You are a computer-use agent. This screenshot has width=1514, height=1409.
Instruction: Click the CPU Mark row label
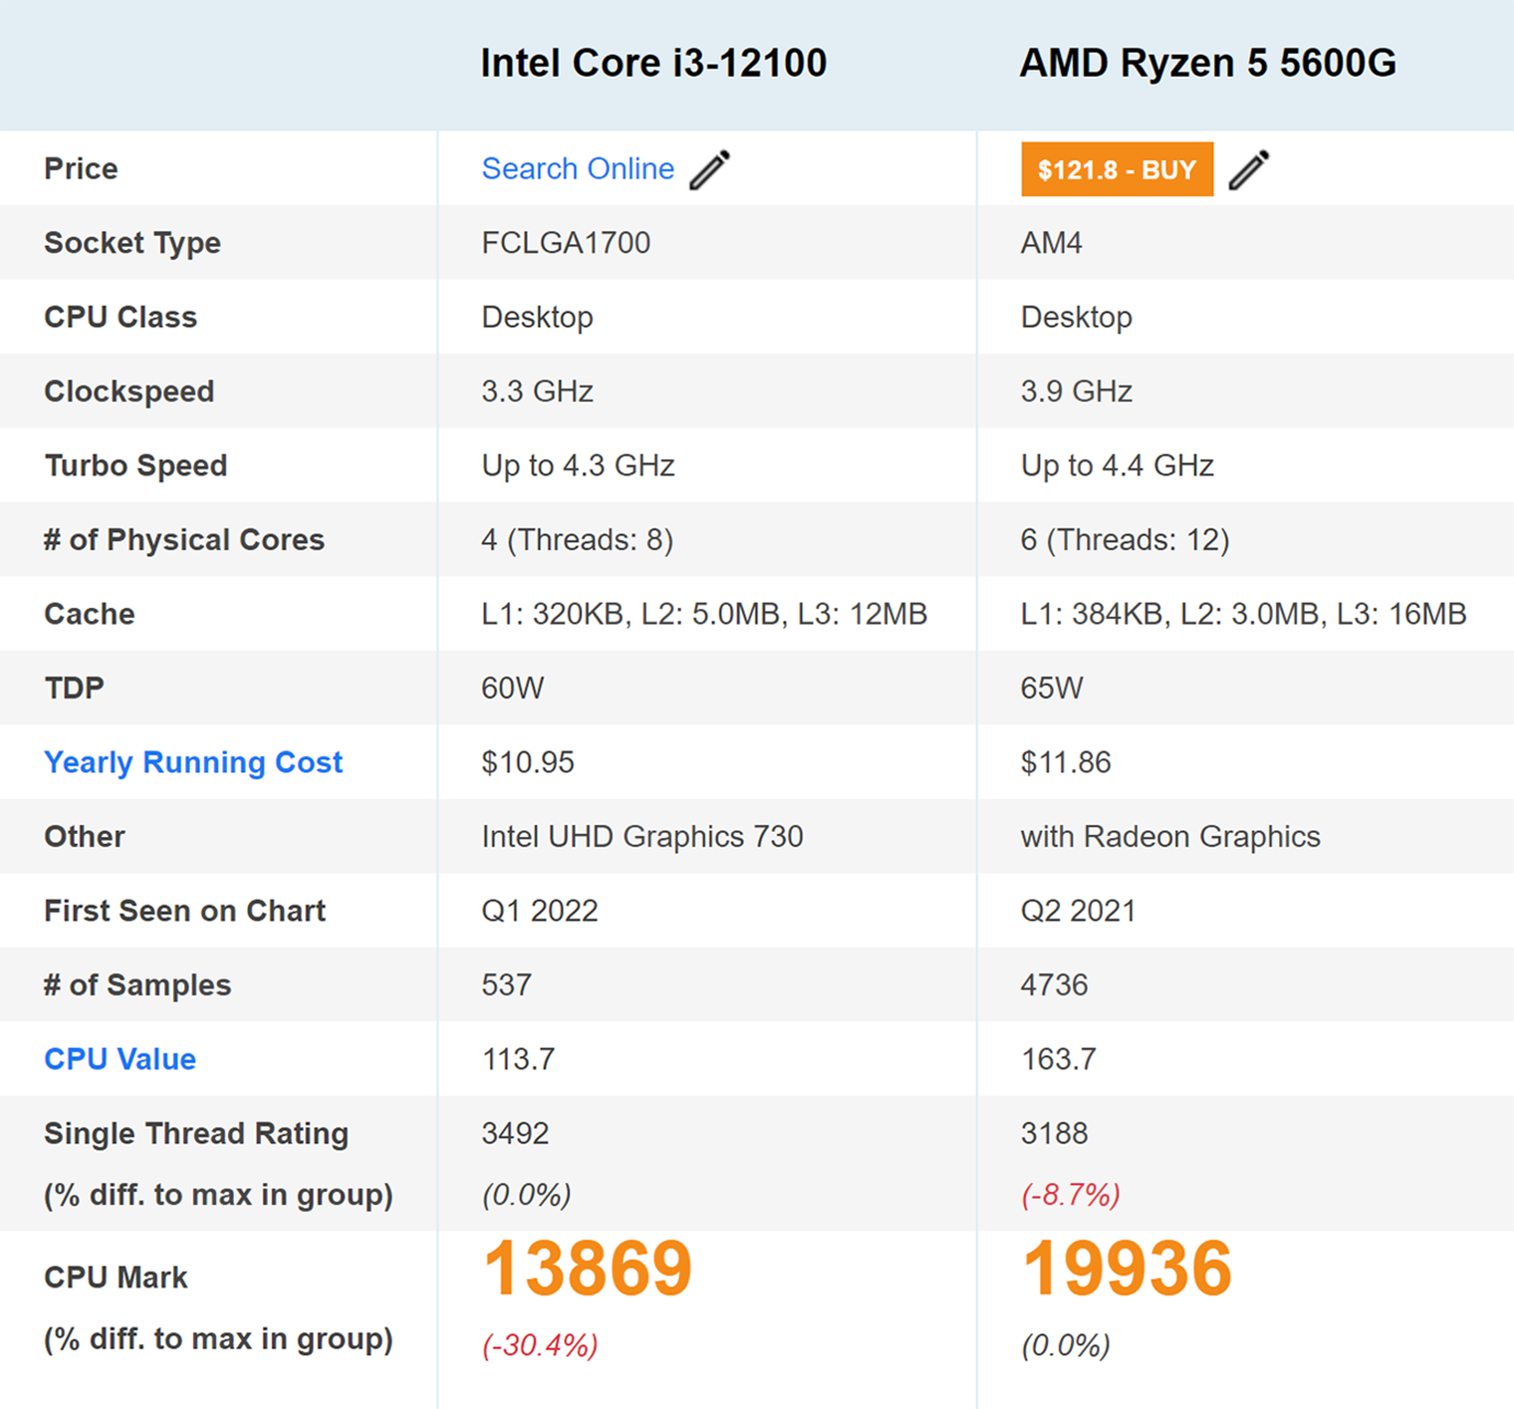click(116, 1277)
